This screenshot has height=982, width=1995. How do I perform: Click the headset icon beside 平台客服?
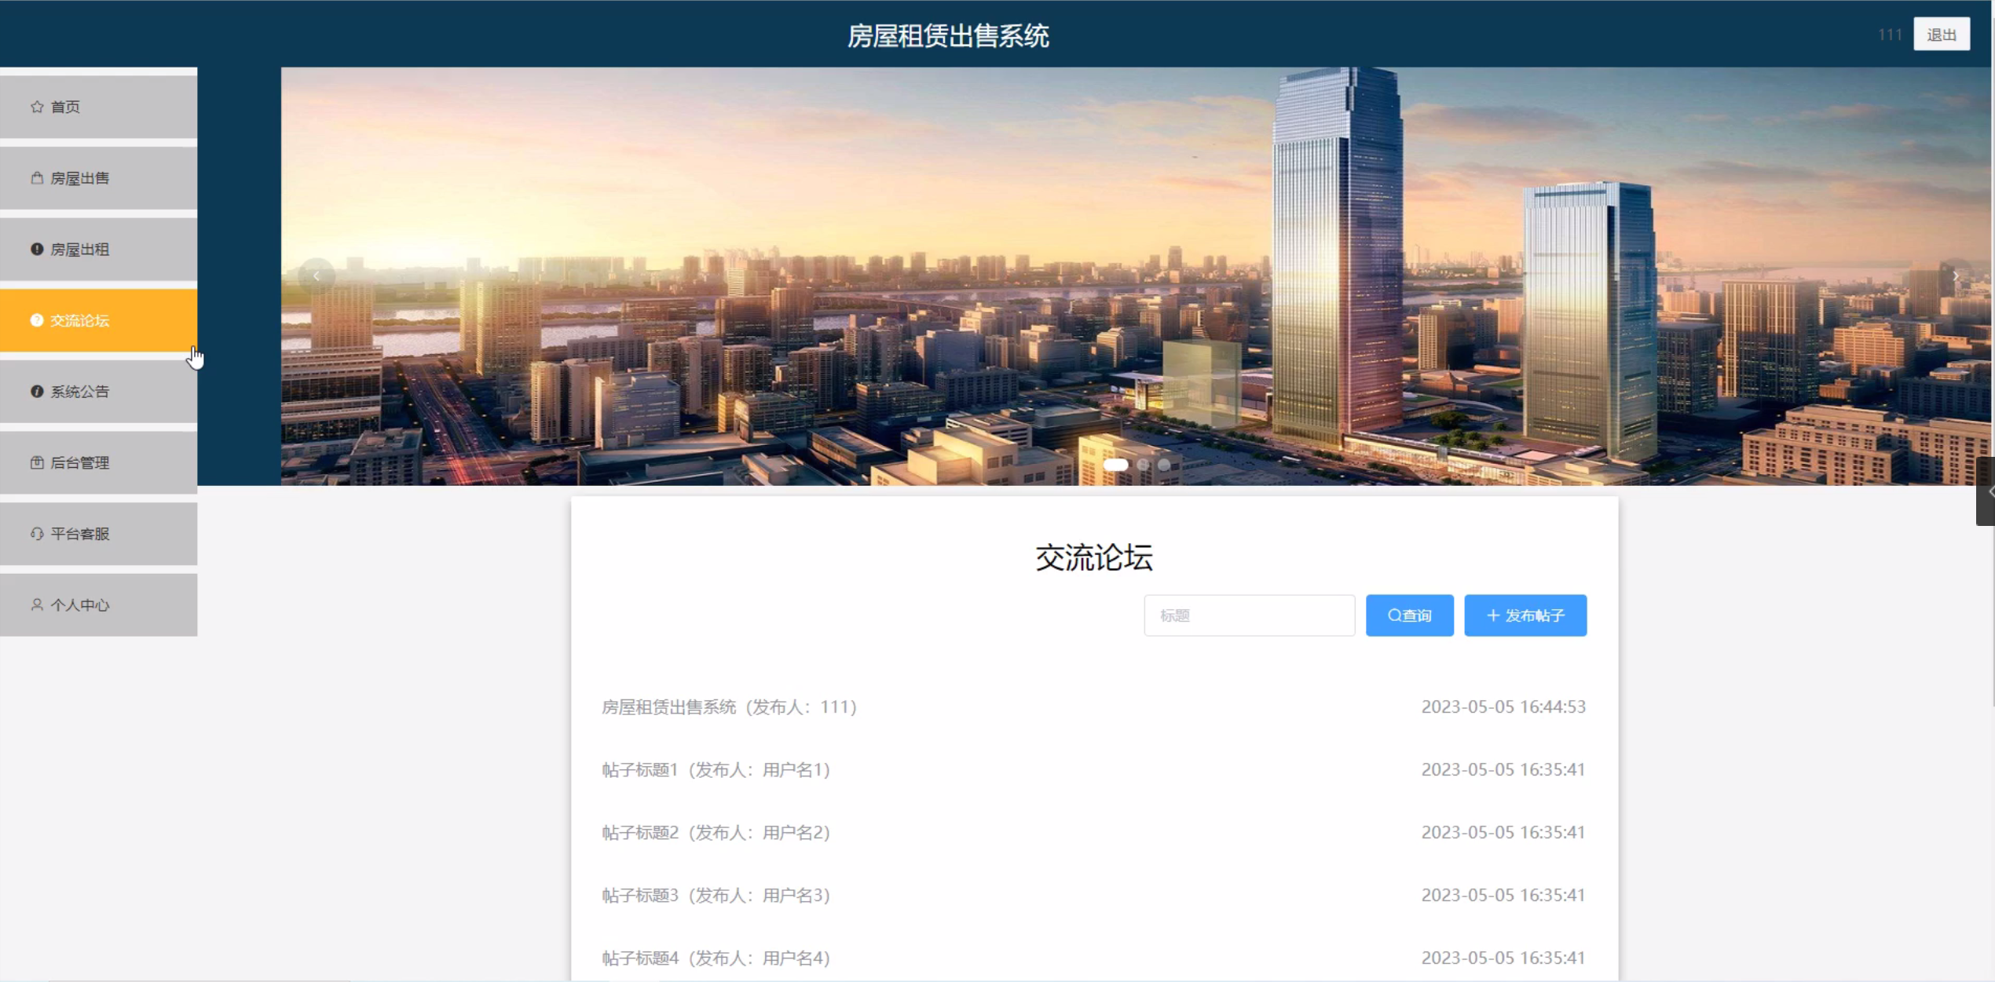tap(37, 534)
